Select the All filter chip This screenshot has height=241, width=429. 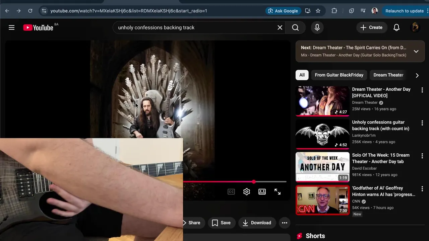point(302,75)
